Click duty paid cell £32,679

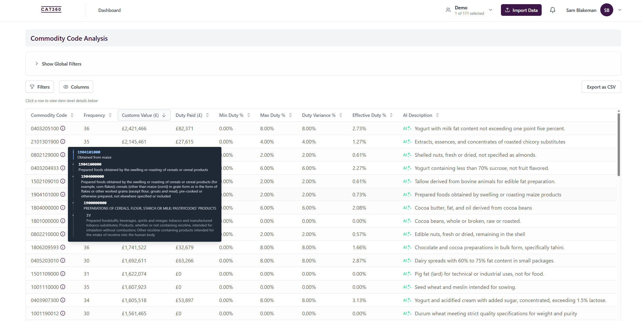click(x=184, y=247)
